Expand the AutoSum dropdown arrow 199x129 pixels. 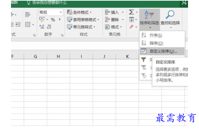coord(137,12)
